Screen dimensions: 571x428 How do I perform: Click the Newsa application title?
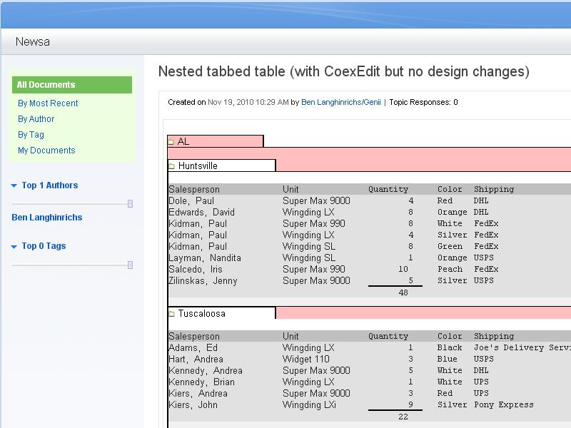point(32,42)
